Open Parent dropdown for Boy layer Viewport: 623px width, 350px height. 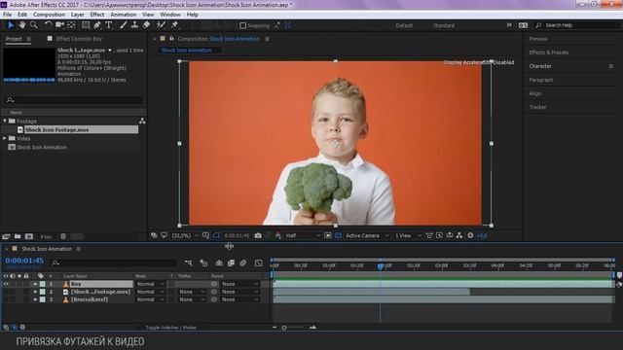coord(240,284)
